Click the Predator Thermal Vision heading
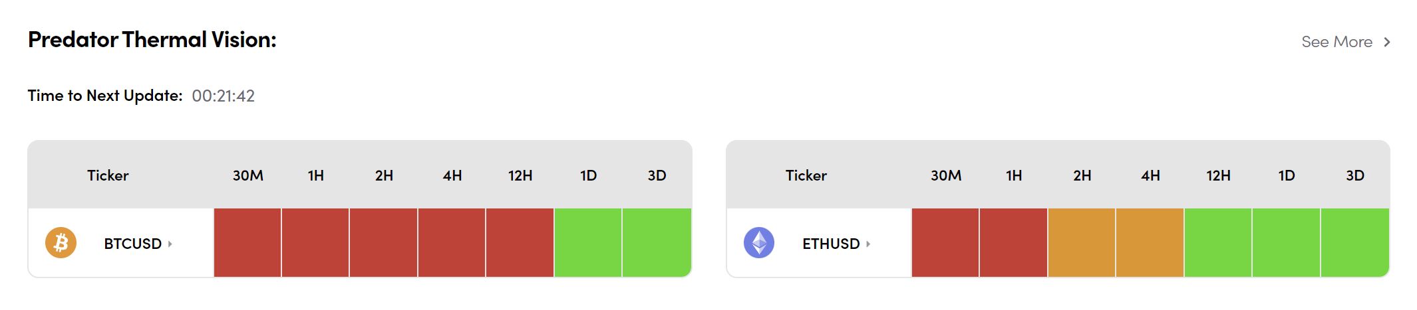Image resolution: width=1417 pixels, height=310 pixels. click(152, 40)
